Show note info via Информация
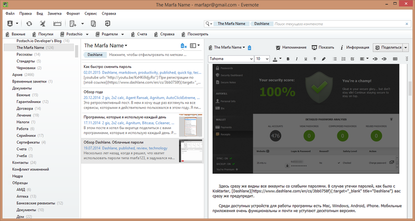This screenshot has height=221, width=415. pos(355,47)
